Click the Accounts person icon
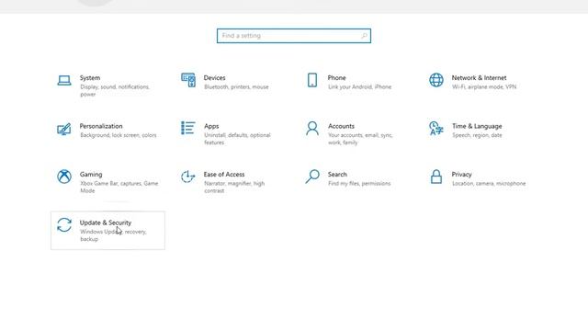Screen dimensions: 588x331 tap(312, 128)
